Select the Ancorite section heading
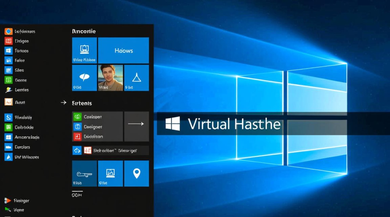The image size is (390, 217). pos(84,31)
